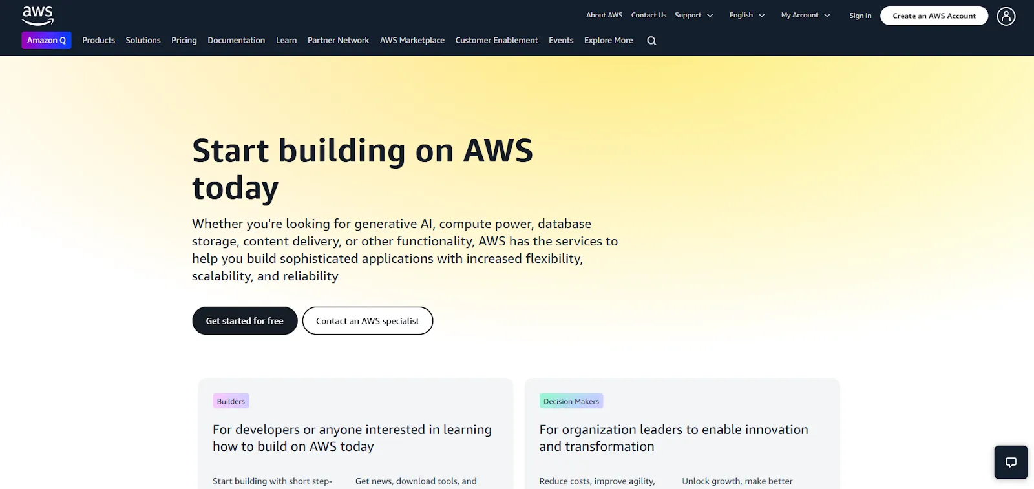
Task: Open the Partner Network menu
Action: [338, 40]
